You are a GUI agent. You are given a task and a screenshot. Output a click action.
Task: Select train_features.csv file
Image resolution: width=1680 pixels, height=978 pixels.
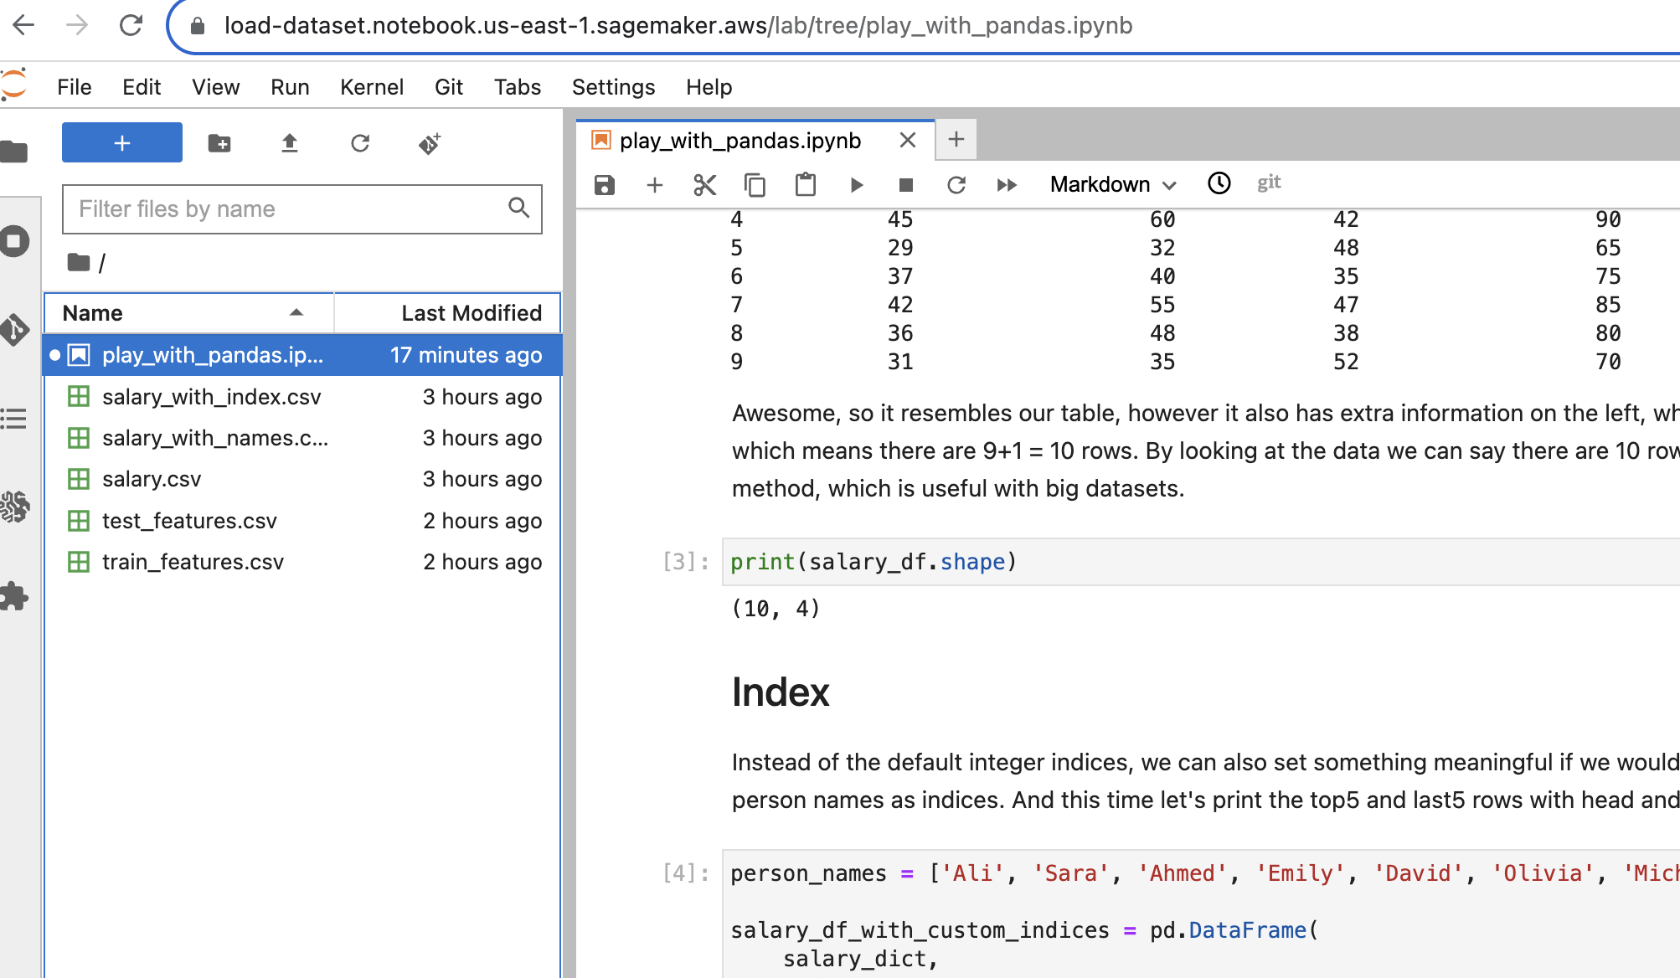[x=302, y=562]
